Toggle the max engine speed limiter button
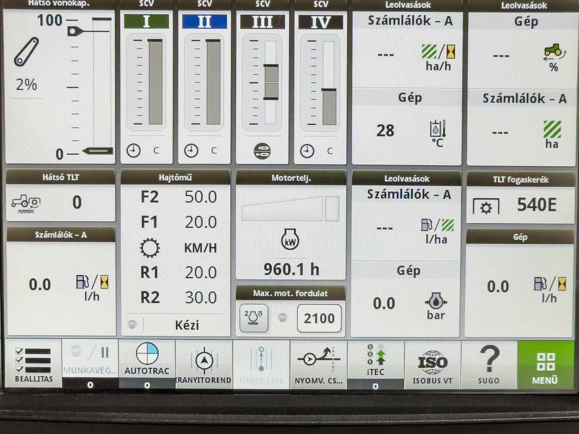The width and height of the screenshot is (579, 434). coord(254,318)
